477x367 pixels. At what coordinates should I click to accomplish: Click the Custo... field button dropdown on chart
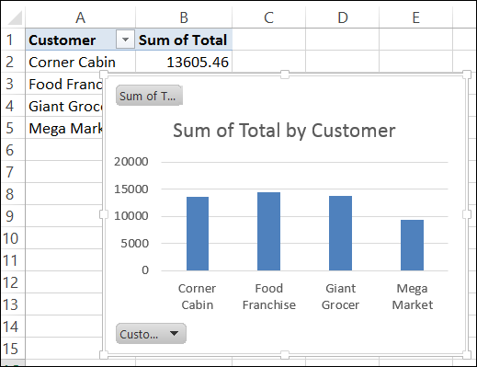point(151,333)
